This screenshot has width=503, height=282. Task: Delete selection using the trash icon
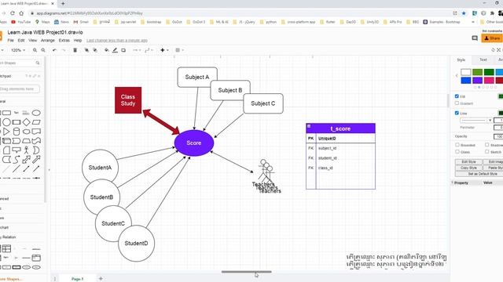pos(75,50)
